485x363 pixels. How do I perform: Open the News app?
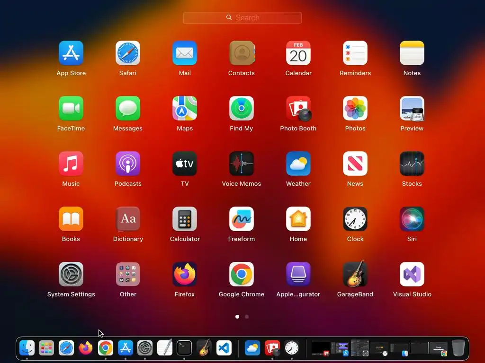[355, 163]
